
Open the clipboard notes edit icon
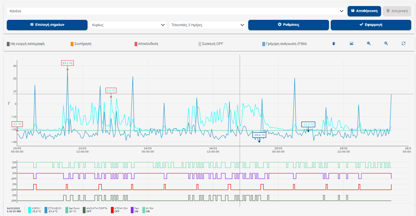pyautogui.click(x=334, y=43)
